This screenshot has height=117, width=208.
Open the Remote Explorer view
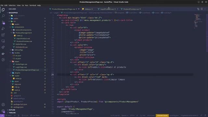click(3, 41)
